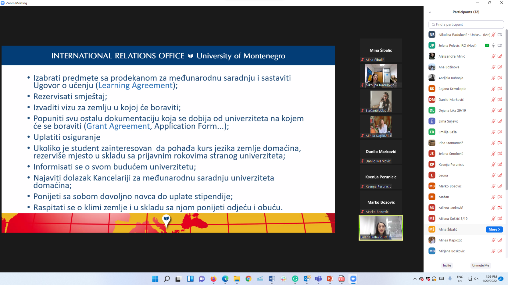Click the microphone icon beside Jelena Pelevic
Screen dimensions: 508x285
click(x=493, y=45)
